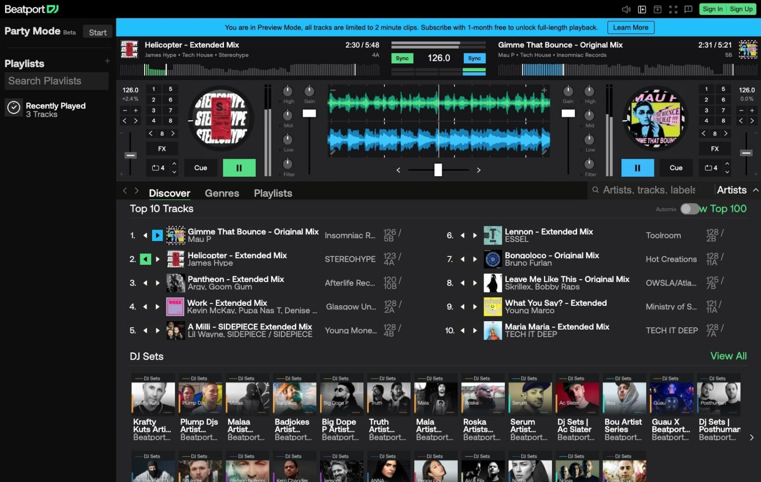Viewport: 761px width, 482px height.
Task: Move the crossfader slider
Action: 438,170
